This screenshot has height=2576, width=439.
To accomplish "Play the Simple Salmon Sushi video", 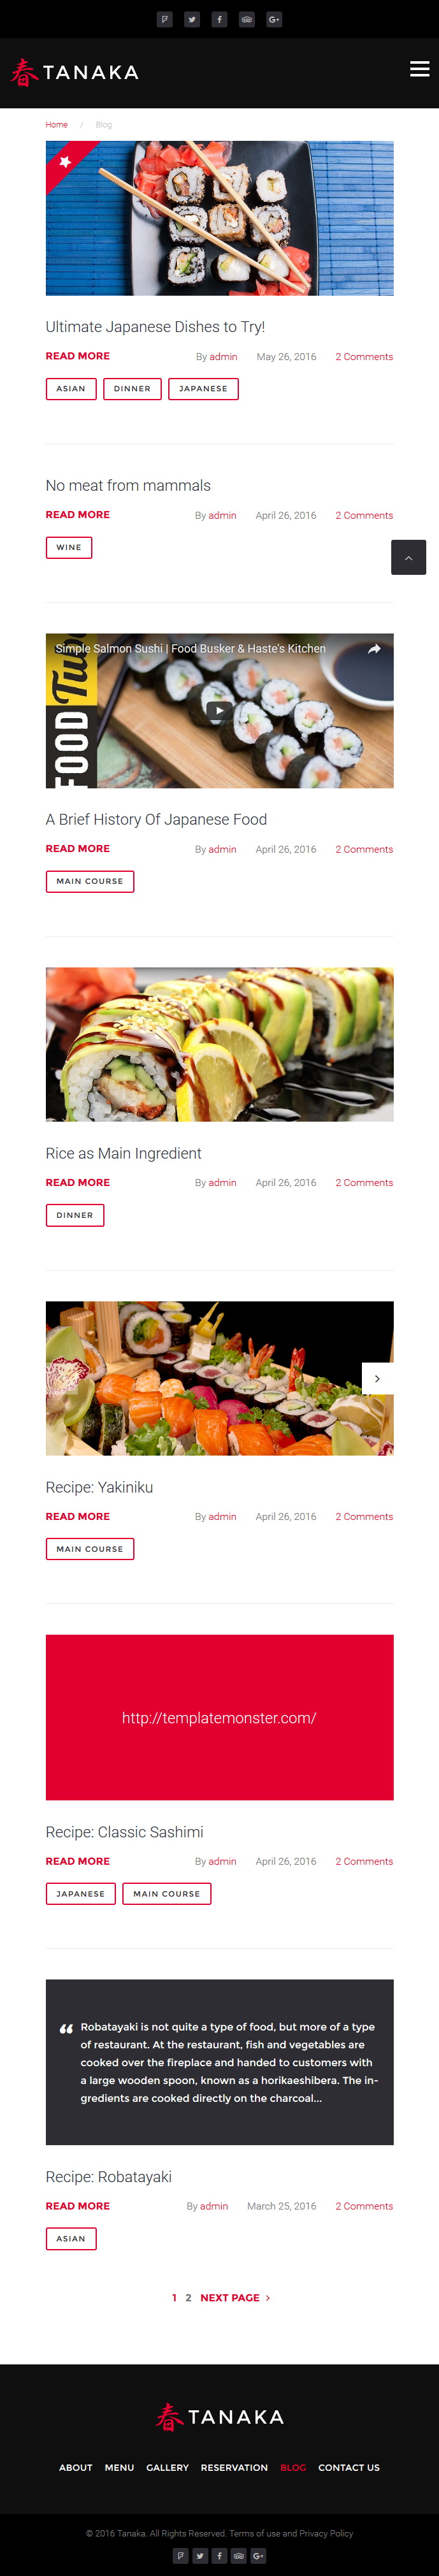I will point(219,710).
